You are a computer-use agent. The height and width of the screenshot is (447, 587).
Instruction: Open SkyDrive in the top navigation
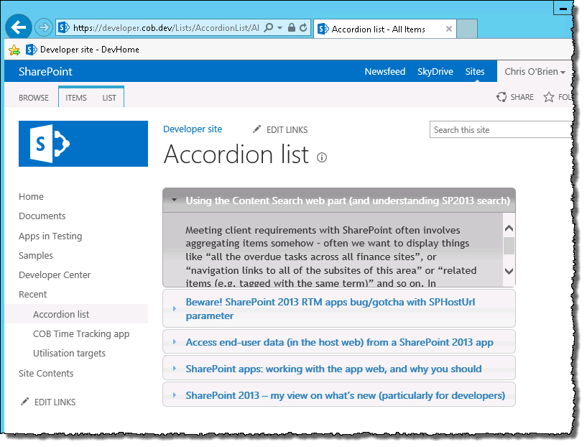click(x=435, y=71)
